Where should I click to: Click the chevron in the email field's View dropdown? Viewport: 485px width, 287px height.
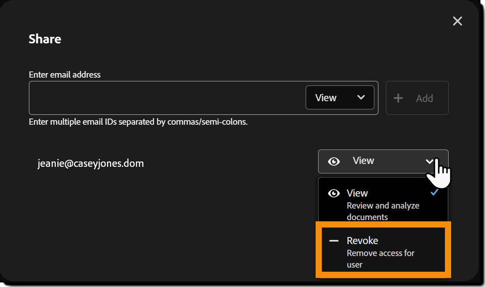pyautogui.click(x=361, y=97)
